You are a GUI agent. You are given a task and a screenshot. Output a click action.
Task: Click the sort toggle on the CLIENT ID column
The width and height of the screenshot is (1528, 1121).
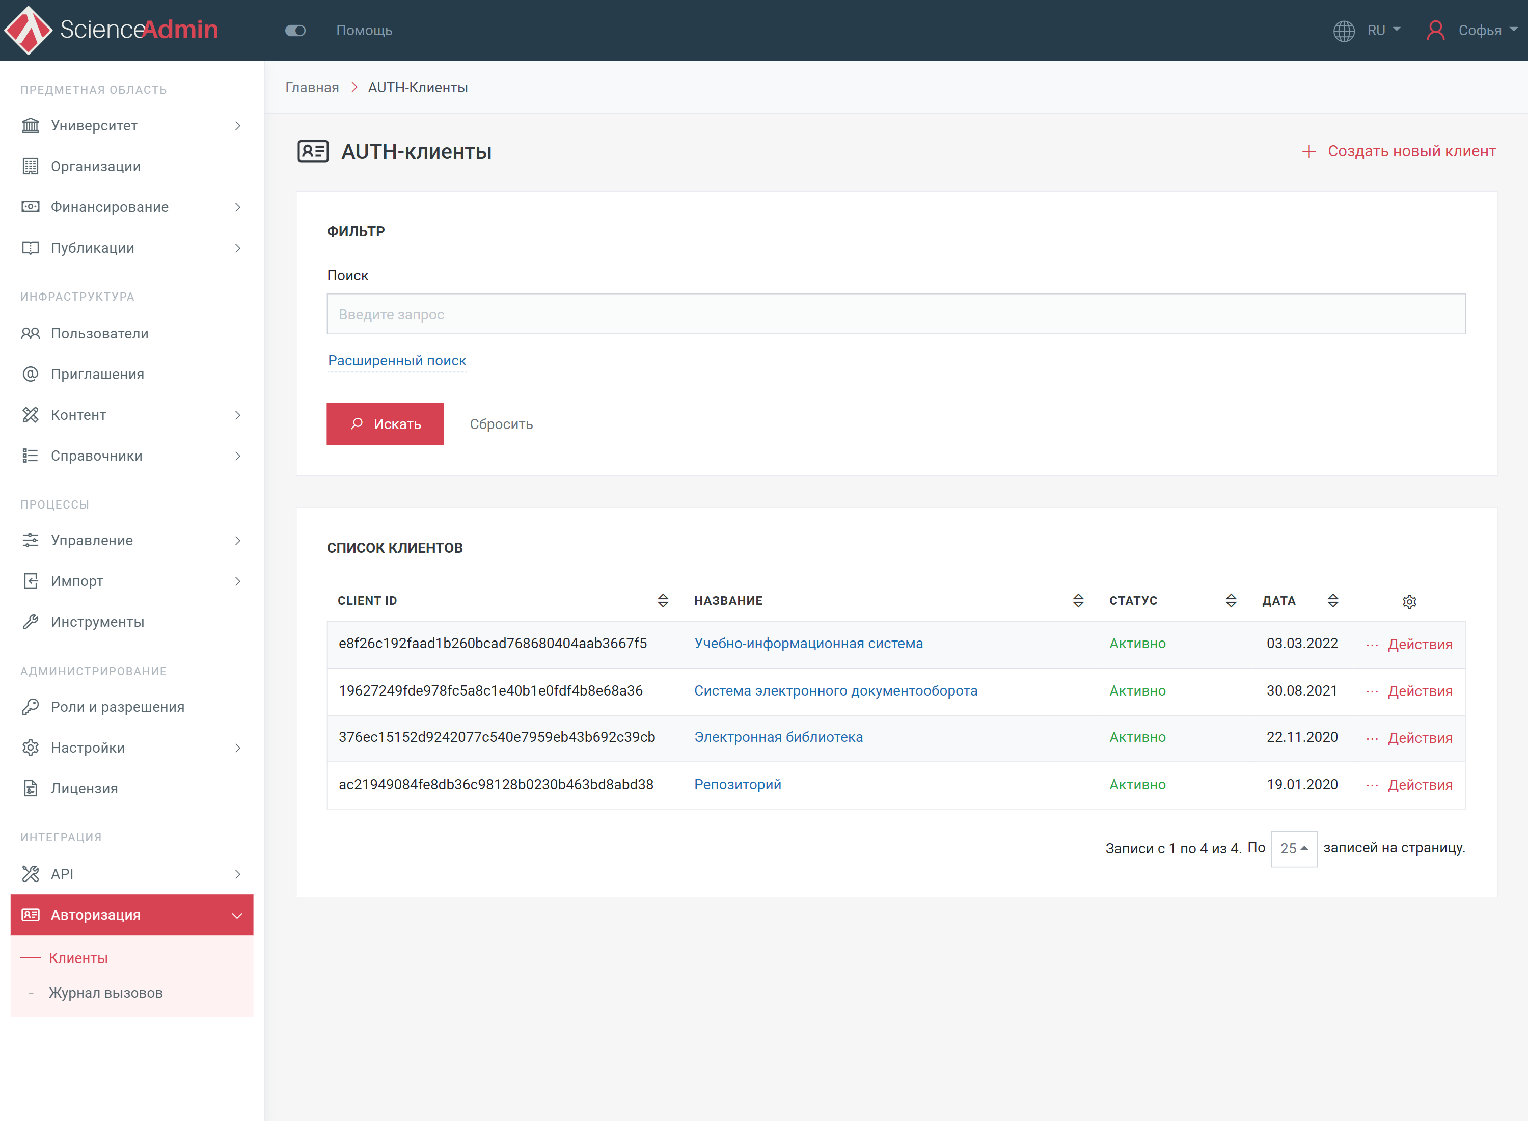[663, 601]
